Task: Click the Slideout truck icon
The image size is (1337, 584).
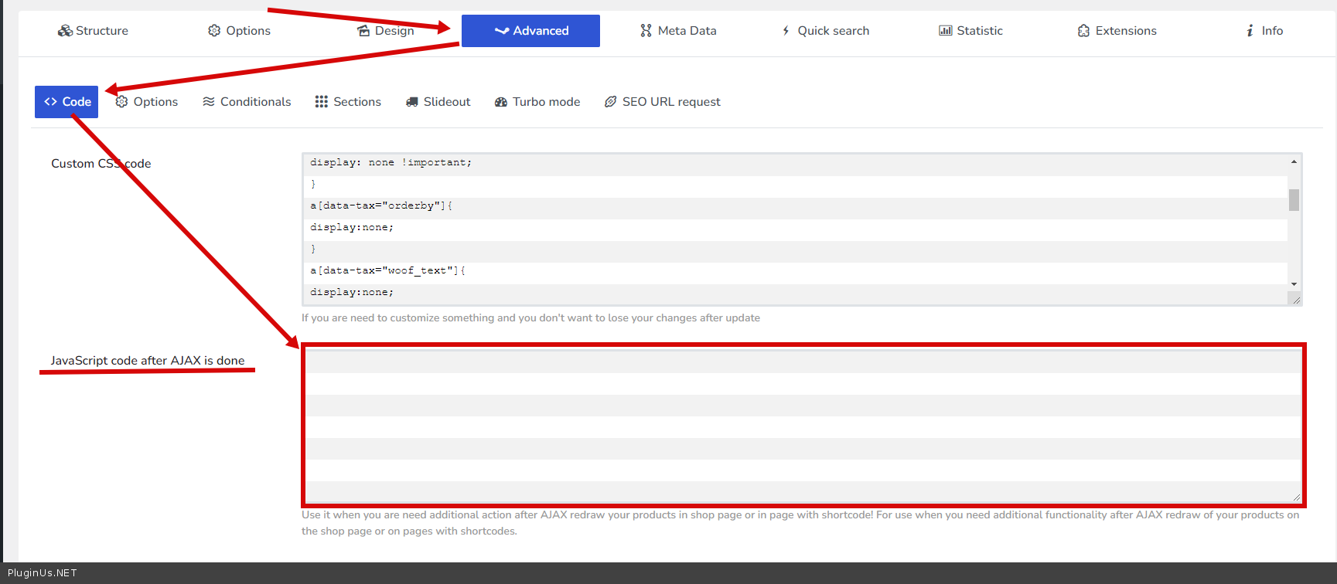Action: click(x=412, y=102)
